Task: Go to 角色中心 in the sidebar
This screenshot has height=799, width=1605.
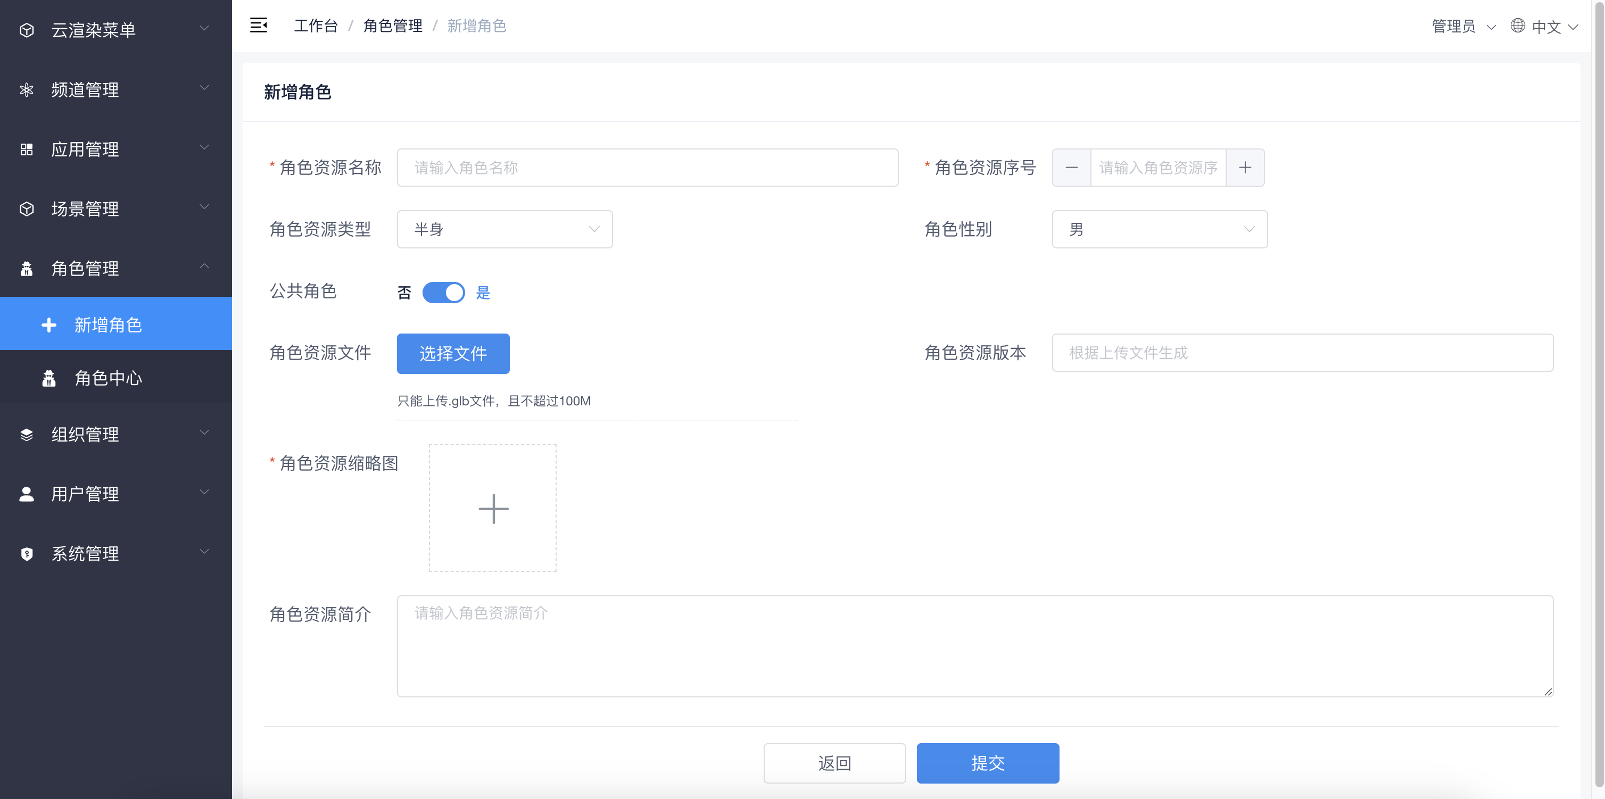Action: (x=116, y=378)
